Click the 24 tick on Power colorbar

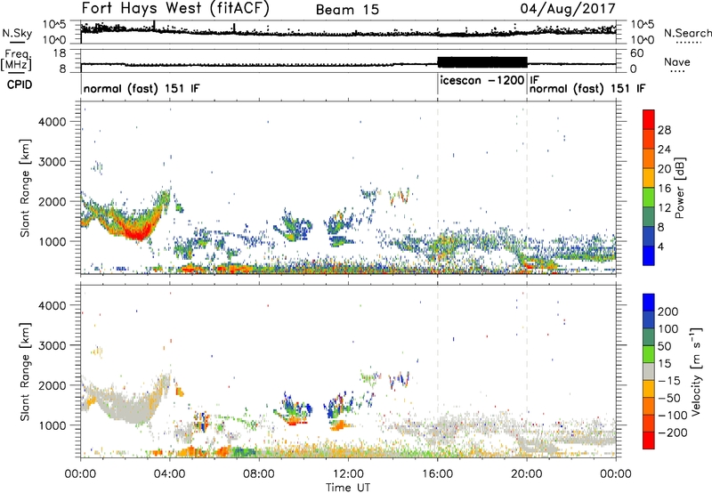[x=664, y=150]
